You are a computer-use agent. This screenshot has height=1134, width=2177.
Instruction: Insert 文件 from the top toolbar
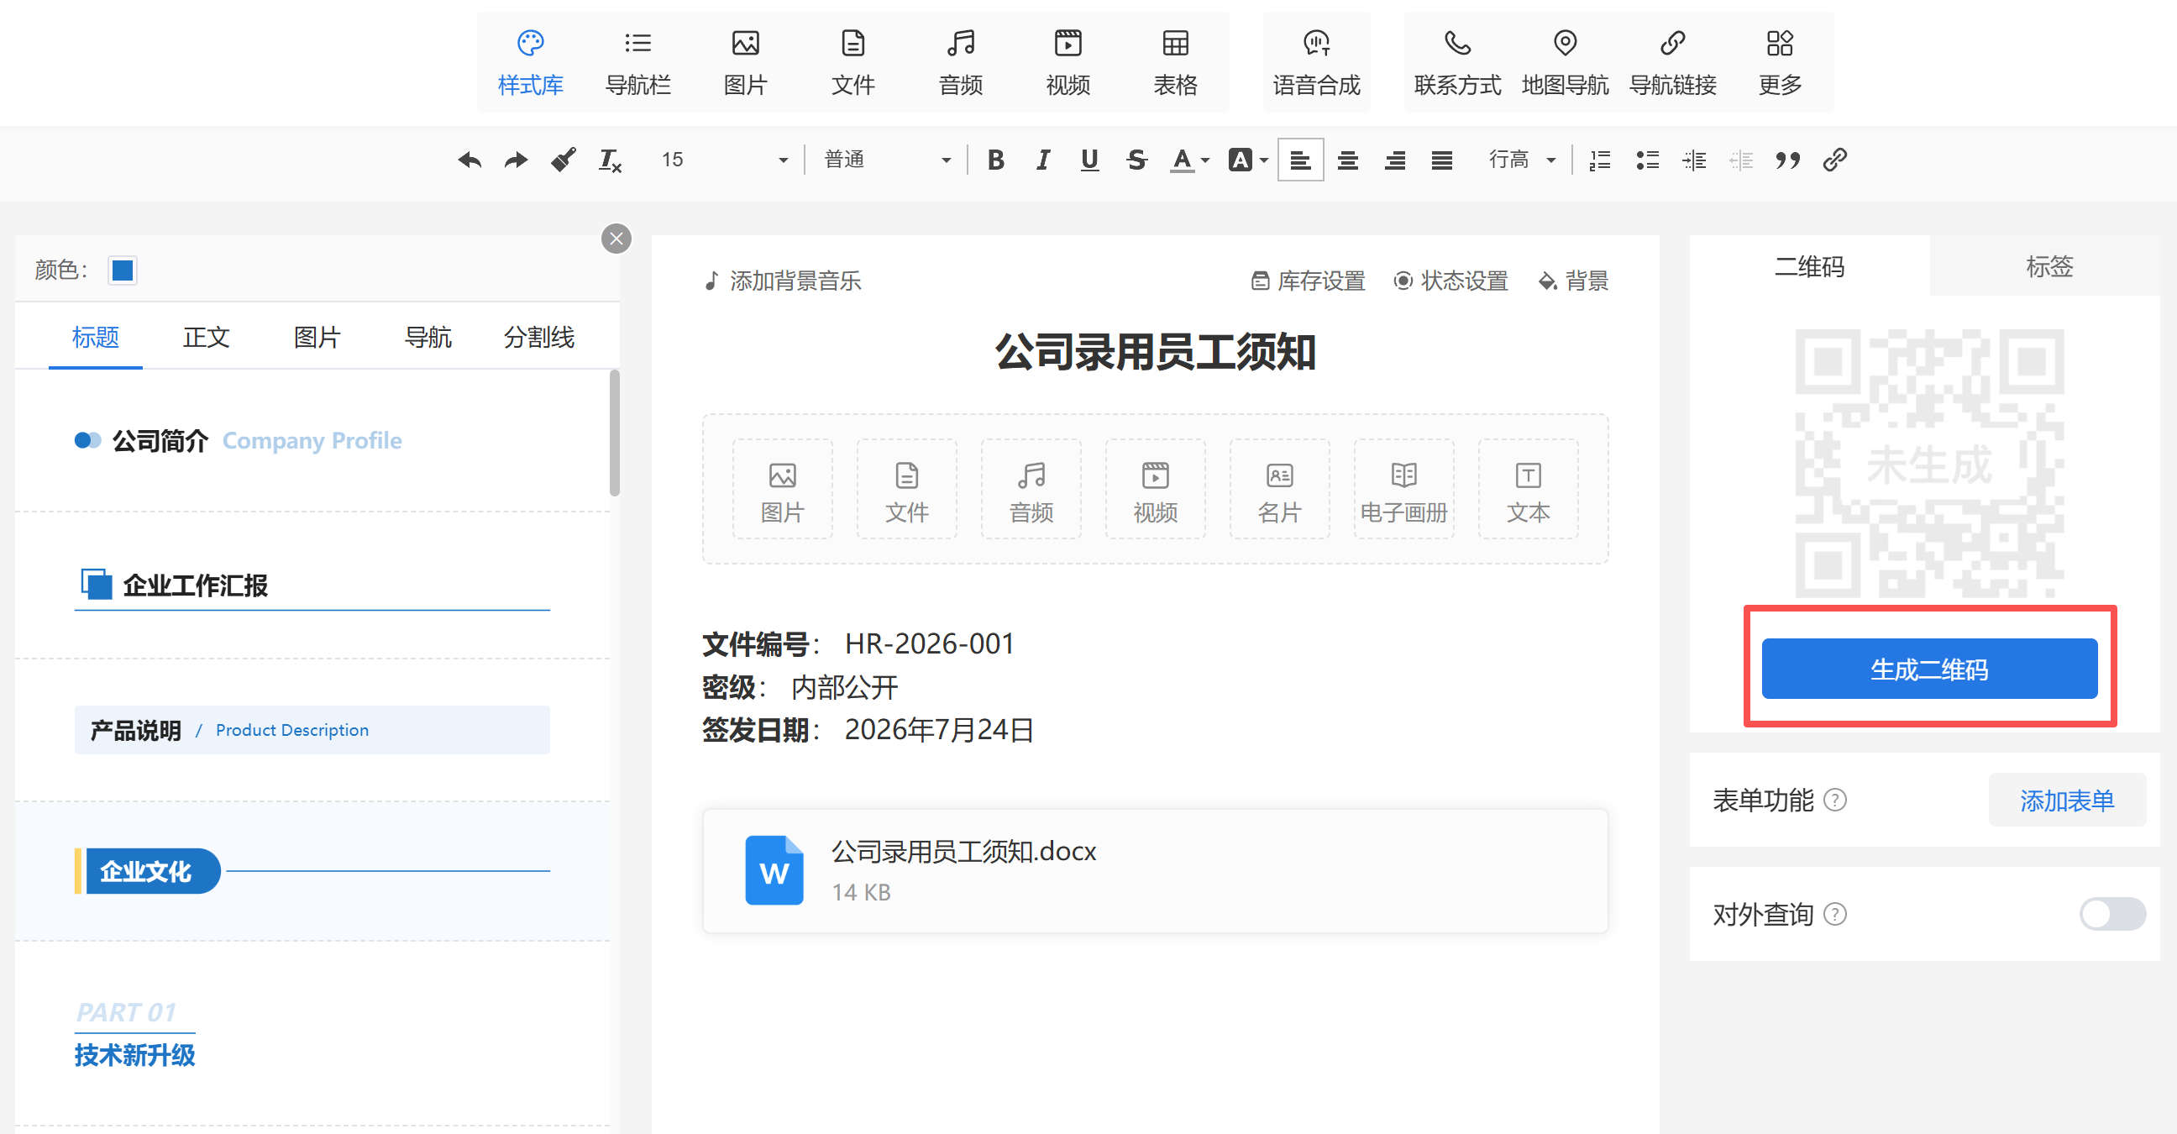852,63
